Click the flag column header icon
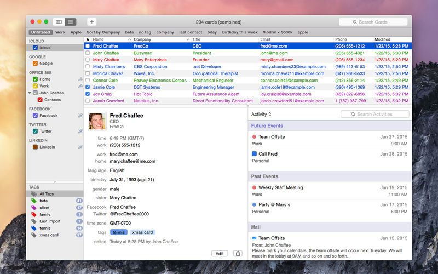 pos(88,39)
